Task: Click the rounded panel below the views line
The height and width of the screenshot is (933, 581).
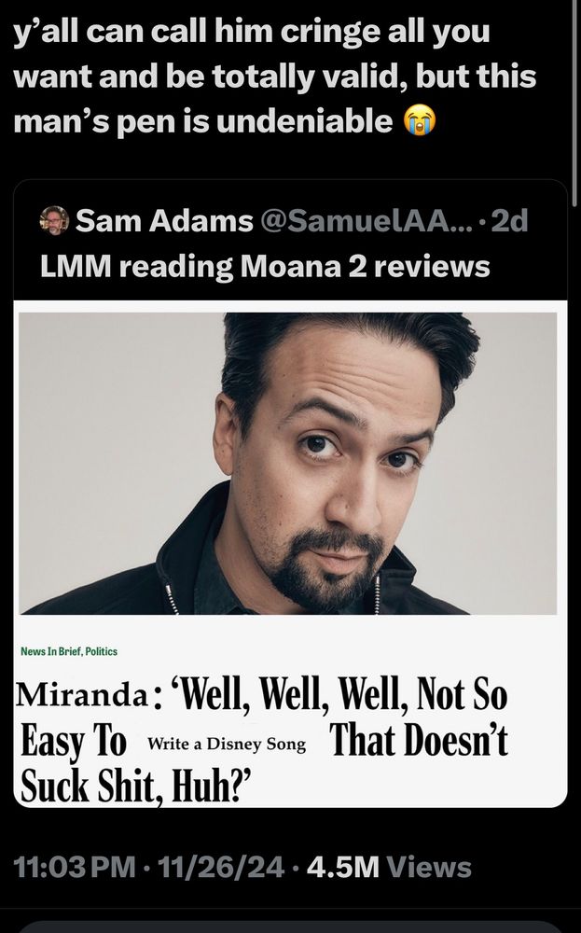Action: pyautogui.click(x=290, y=927)
